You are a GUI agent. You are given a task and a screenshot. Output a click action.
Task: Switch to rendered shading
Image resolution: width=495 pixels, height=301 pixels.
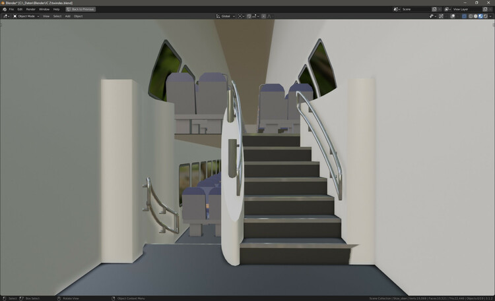pos(485,16)
